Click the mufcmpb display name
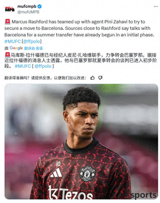The height and width of the screenshot is (203, 160). coord(27,6)
